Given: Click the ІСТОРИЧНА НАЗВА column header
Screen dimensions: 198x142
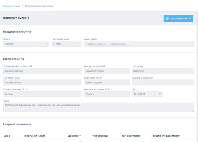Looking at the screenshot, I should pyautogui.click(x=35, y=136).
